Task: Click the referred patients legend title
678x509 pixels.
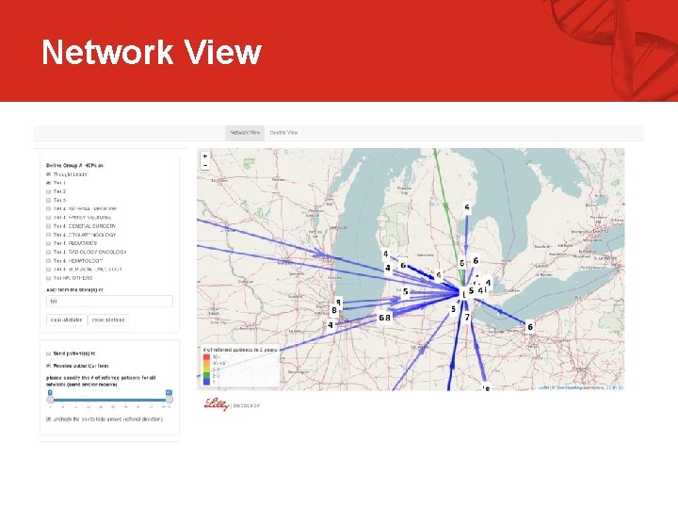Action: click(240, 350)
